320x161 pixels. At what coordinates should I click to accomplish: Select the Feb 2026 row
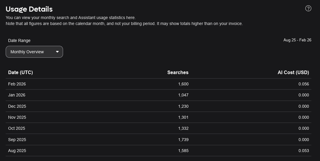158,84
